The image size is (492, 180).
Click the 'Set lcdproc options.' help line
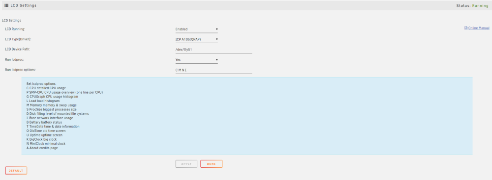pos(41,84)
